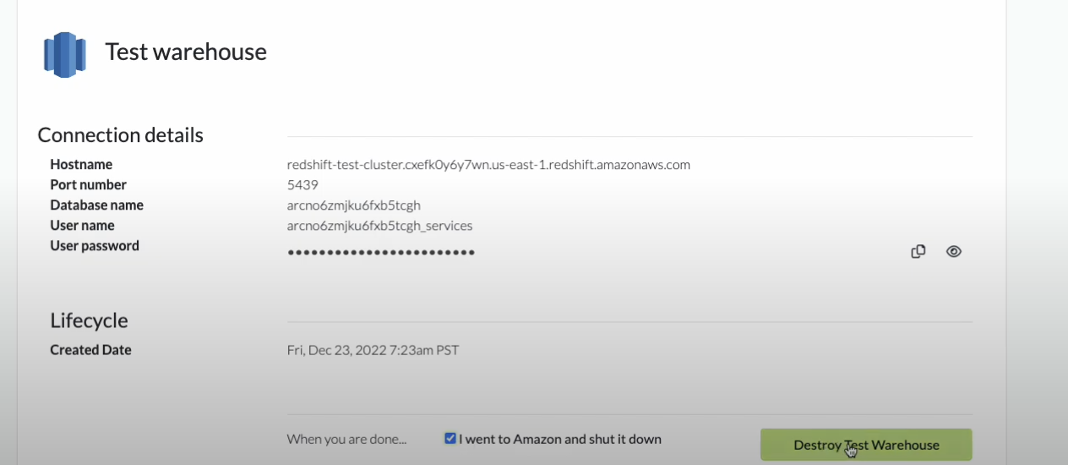Click the Destroy Test Warehouse button
Screen dimensions: 1068x465
pyautogui.click(x=866, y=445)
